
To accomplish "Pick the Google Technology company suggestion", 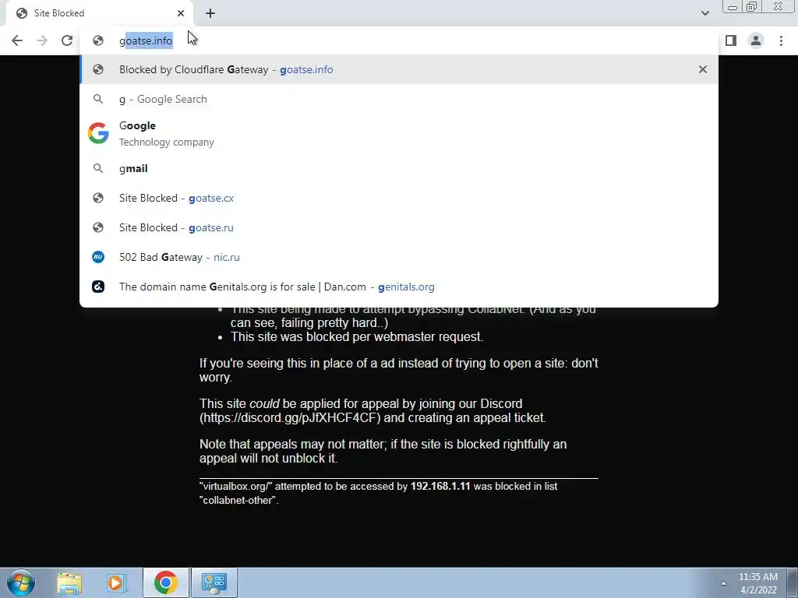I will click(x=399, y=133).
